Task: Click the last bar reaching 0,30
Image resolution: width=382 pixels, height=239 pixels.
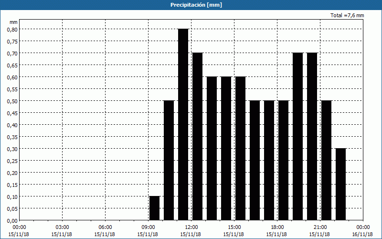Action: coord(340,185)
